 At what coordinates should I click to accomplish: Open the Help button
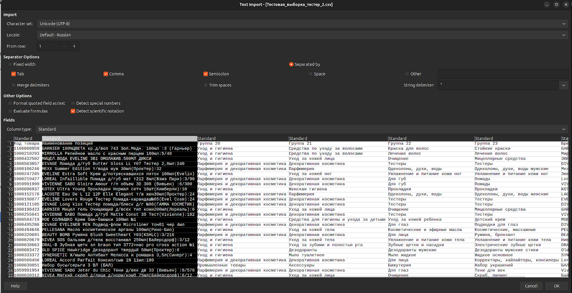[15, 286]
